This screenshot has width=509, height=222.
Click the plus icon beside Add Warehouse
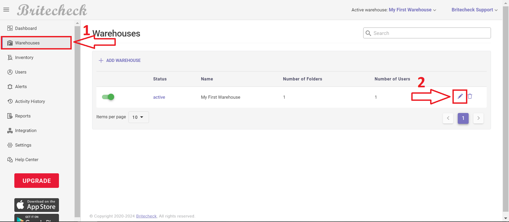click(x=101, y=60)
